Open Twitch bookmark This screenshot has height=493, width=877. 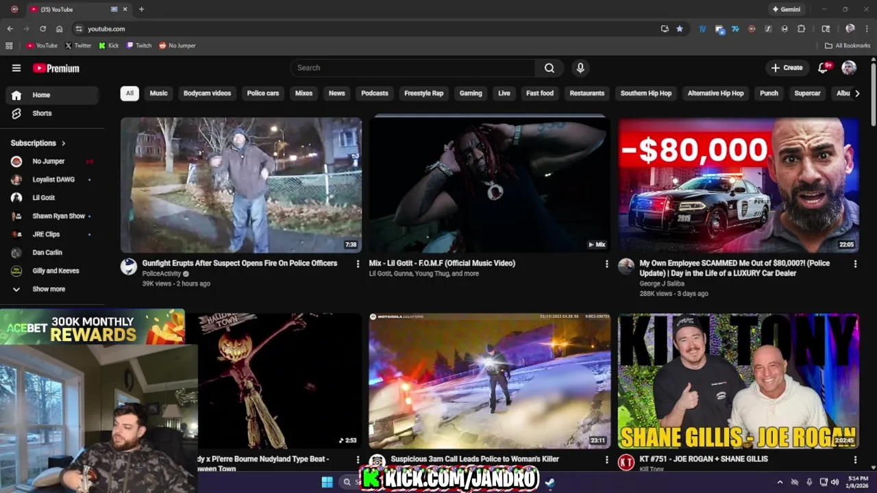pos(139,46)
